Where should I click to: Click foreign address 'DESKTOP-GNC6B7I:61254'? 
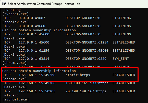87,42
